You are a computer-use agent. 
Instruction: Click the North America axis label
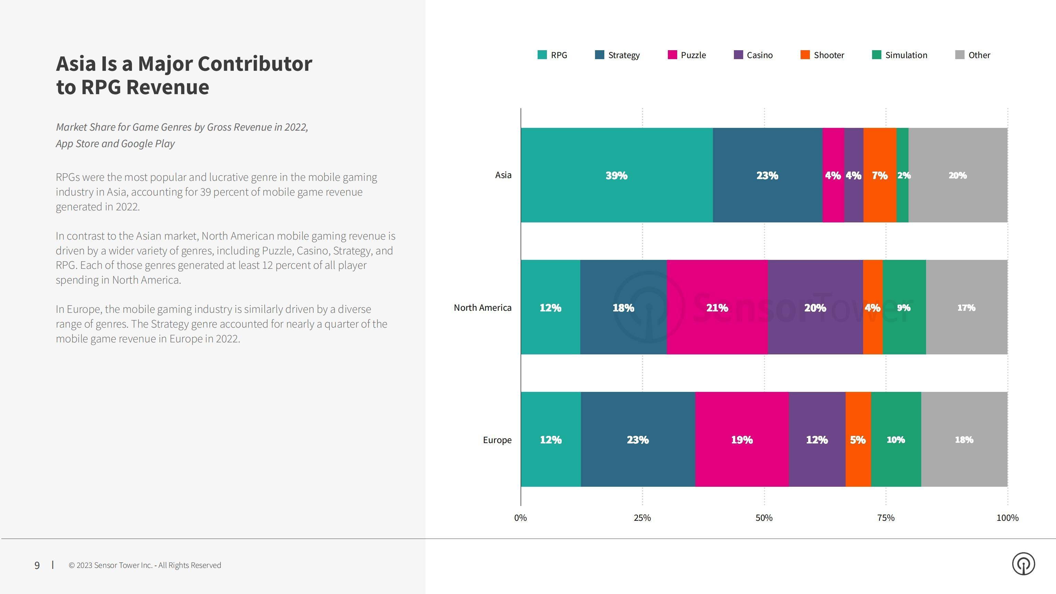(x=483, y=307)
